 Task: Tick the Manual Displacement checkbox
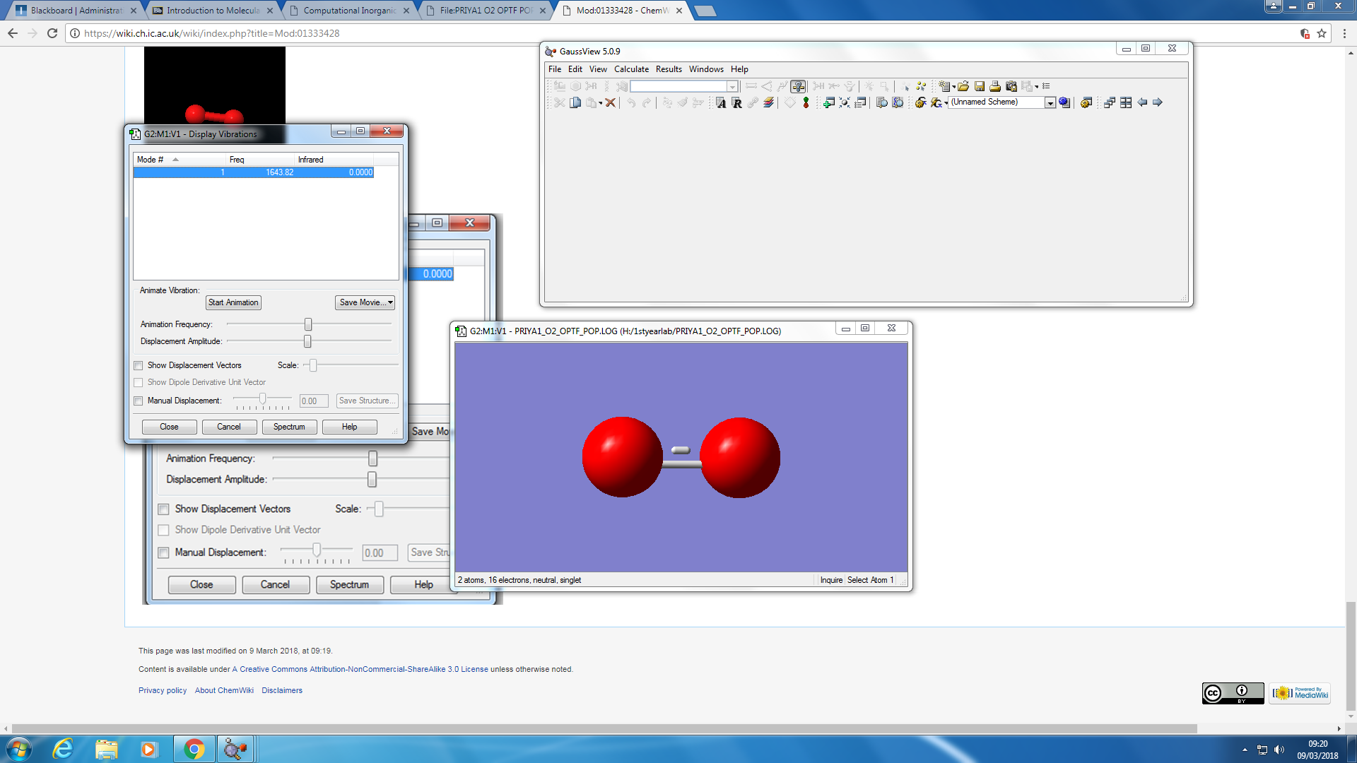tap(139, 401)
